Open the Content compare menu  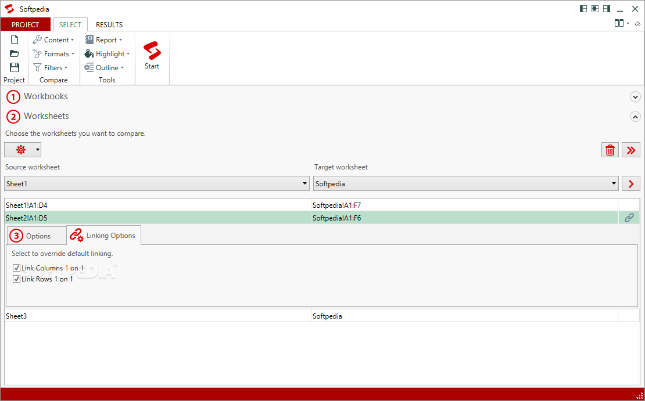point(53,40)
